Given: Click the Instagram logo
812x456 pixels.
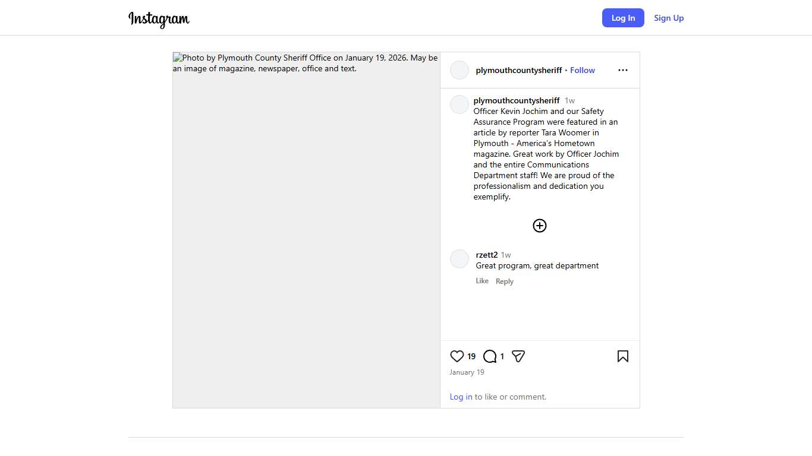Looking at the screenshot, I should 159,18.
